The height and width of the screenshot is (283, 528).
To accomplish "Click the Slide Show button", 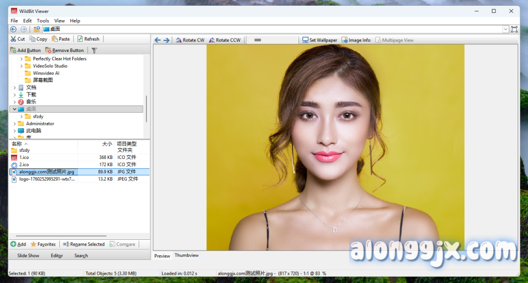I will pos(28,256).
